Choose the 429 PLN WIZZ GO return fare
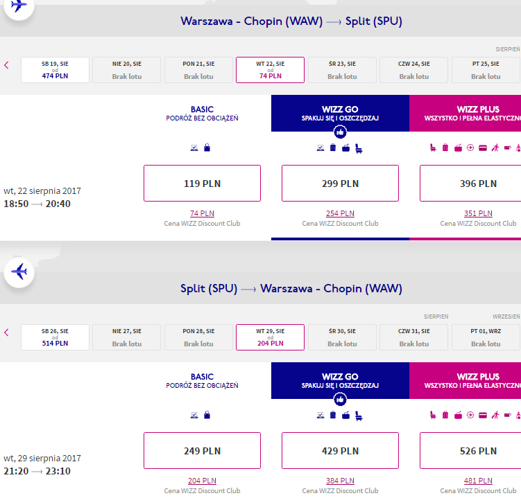 tap(340, 451)
